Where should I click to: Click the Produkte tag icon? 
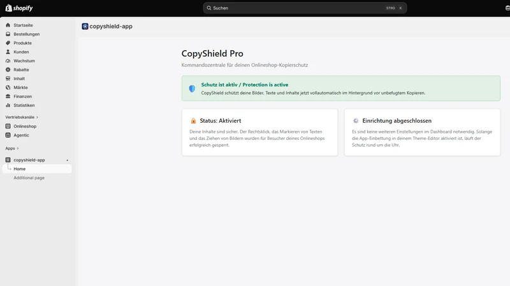coord(8,43)
